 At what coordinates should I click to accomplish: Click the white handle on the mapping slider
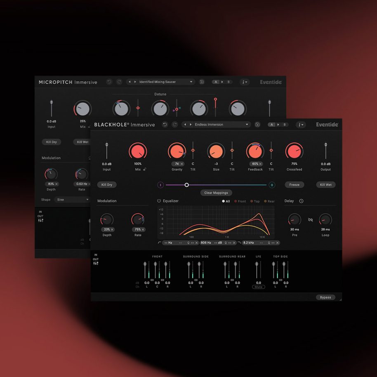(186, 185)
